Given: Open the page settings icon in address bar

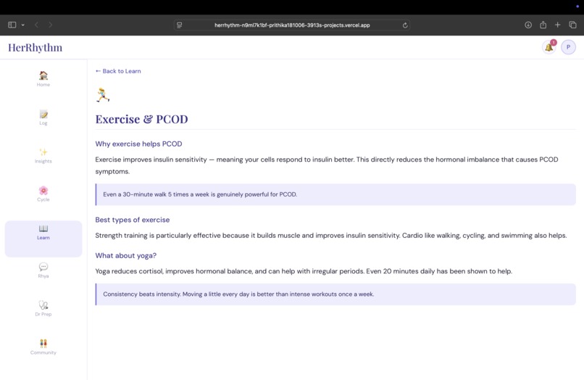Looking at the screenshot, I should [180, 25].
